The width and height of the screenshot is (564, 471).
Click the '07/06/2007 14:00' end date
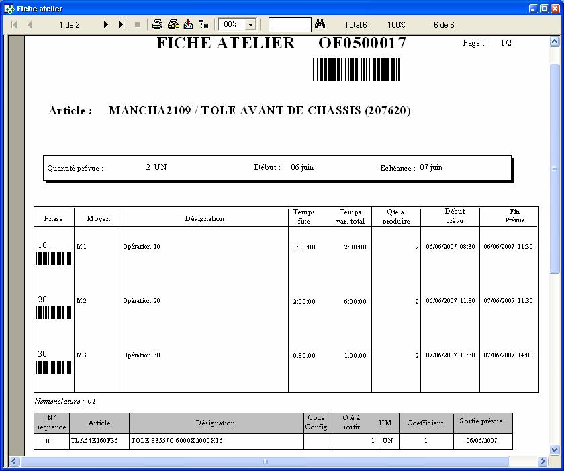pyautogui.click(x=508, y=355)
